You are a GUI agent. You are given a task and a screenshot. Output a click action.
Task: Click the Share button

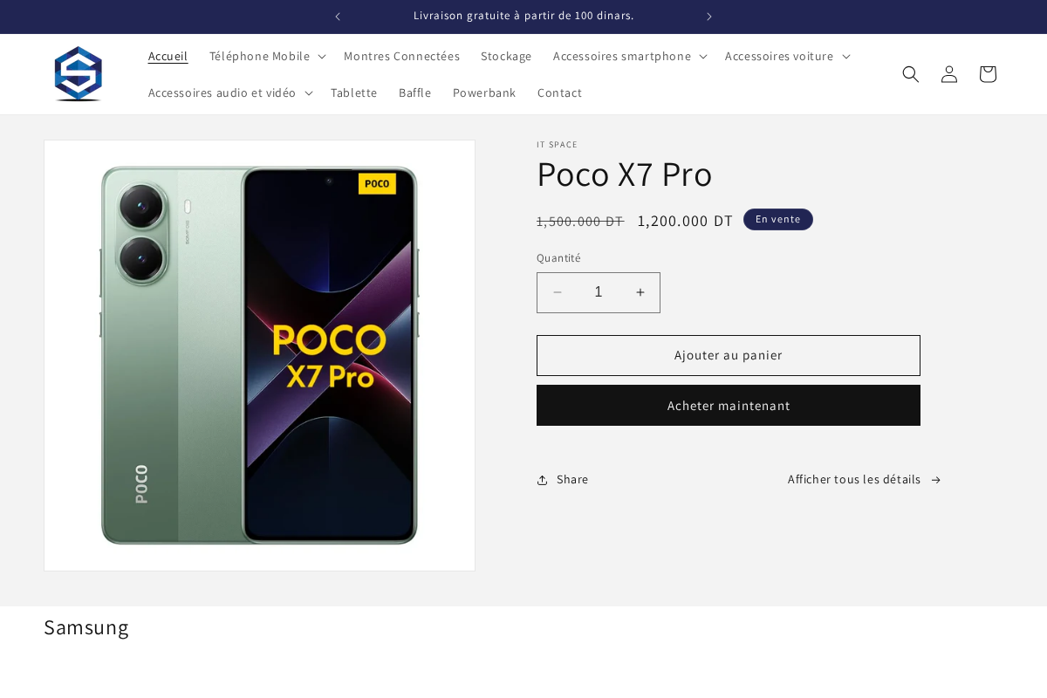coord(563,480)
